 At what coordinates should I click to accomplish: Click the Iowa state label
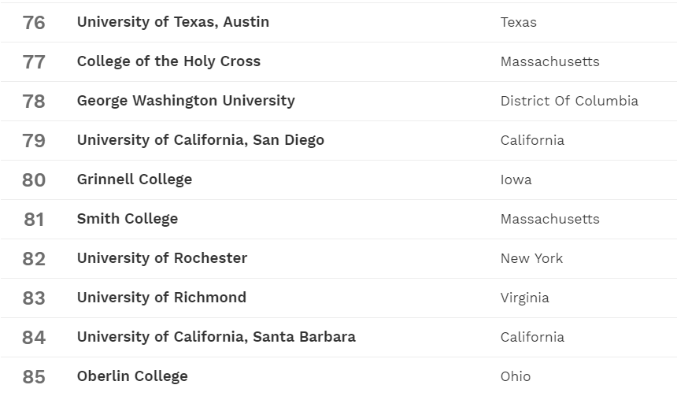(x=516, y=180)
